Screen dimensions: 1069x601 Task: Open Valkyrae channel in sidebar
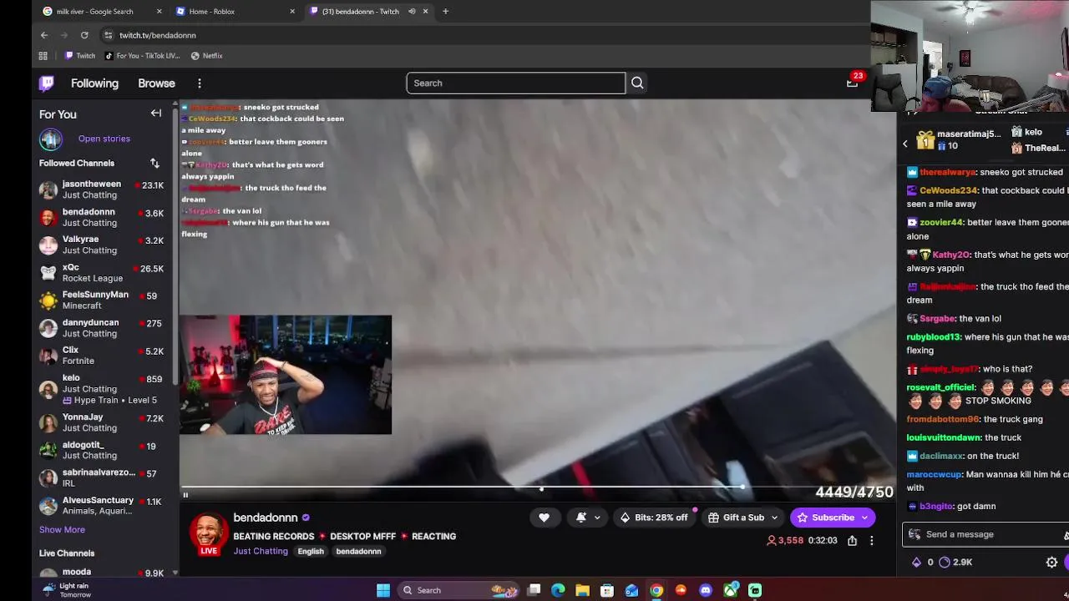click(102, 245)
